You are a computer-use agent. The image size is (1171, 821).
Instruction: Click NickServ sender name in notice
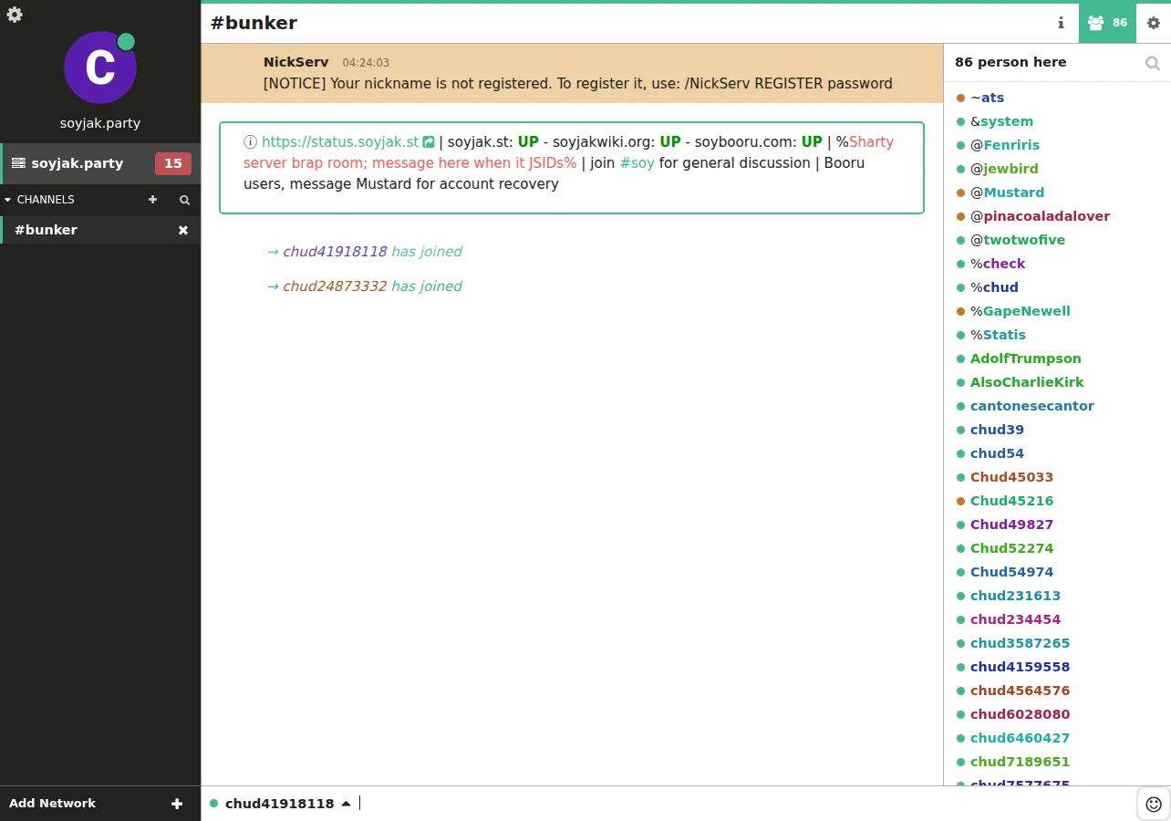(x=295, y=62)
